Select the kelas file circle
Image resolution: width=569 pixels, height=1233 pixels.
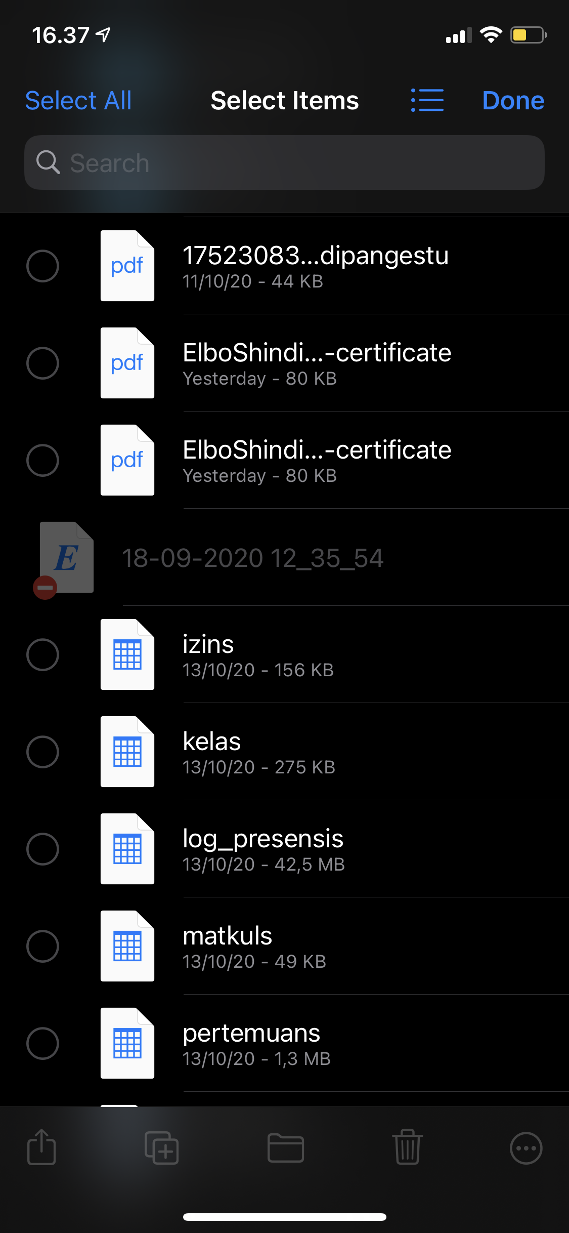tap(42, 752)
